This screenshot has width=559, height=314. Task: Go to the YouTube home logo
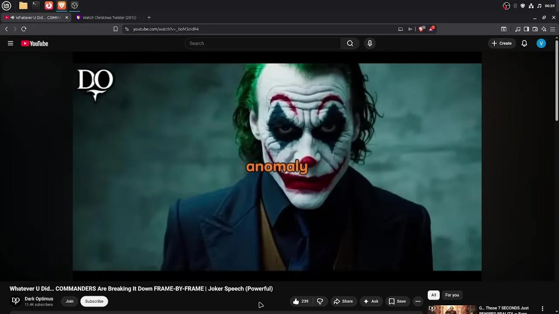coord(35,43)
